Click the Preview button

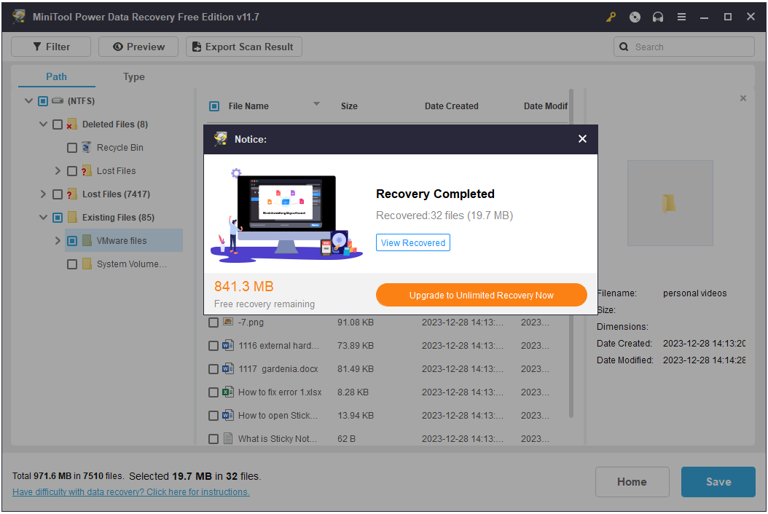tap(138, 47)
